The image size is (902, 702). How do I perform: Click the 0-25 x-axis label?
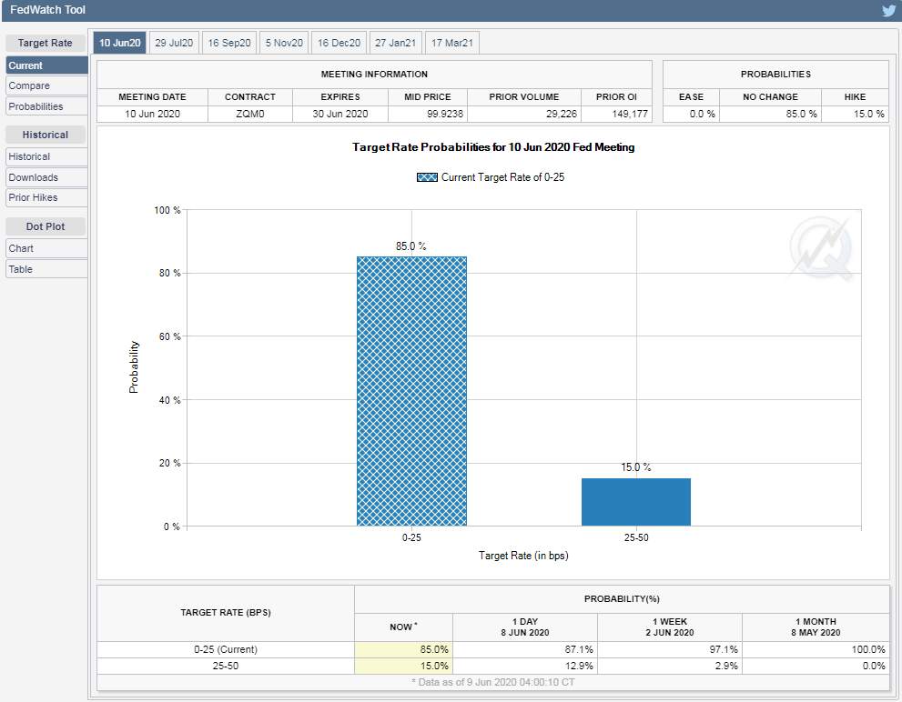point(411,537)
